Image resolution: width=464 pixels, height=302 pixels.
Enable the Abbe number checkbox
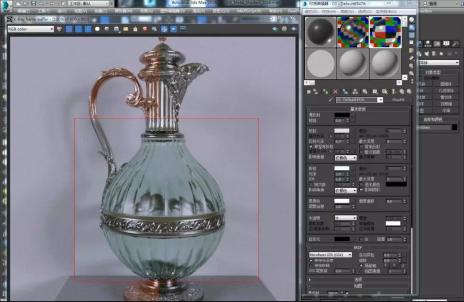[311, 184]
